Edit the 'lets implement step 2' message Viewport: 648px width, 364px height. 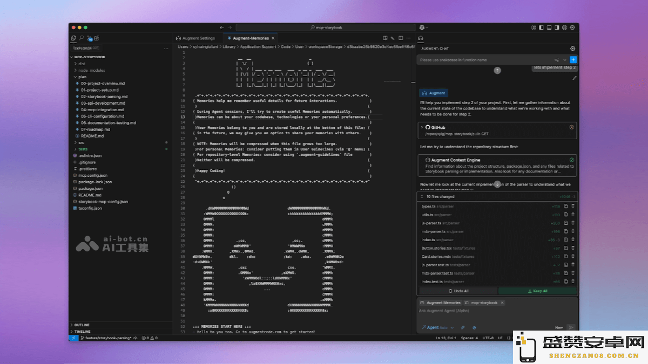click(575, 78)
